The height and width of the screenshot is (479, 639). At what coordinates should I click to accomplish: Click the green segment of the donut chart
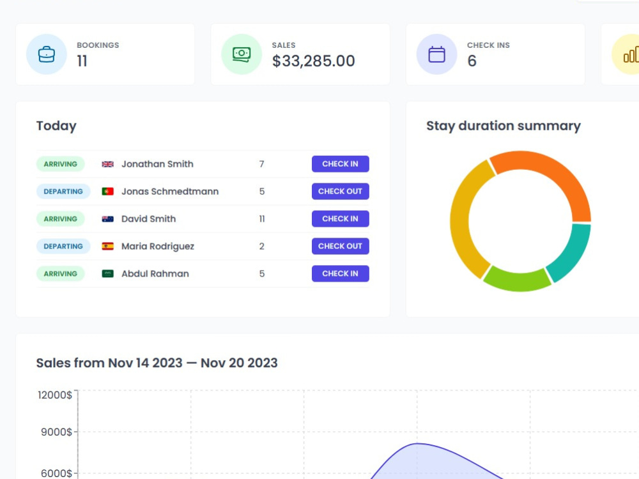[x=518, y=281]
